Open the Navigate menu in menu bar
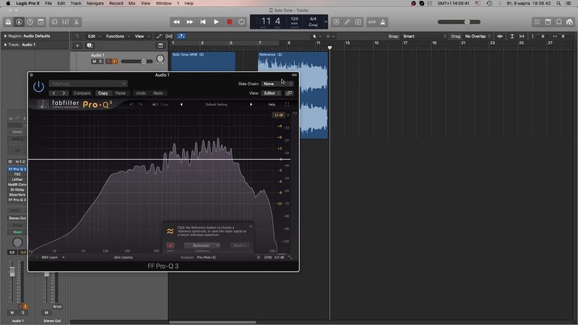 point(95,4)
